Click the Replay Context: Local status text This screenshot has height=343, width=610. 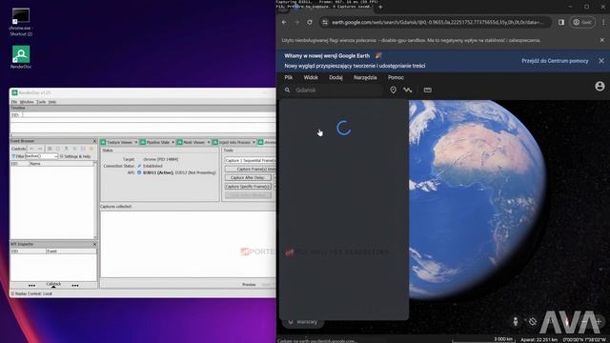(33, 293)
